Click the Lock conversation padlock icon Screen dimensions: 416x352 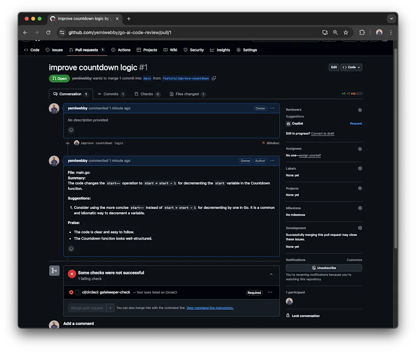(287, 315)
